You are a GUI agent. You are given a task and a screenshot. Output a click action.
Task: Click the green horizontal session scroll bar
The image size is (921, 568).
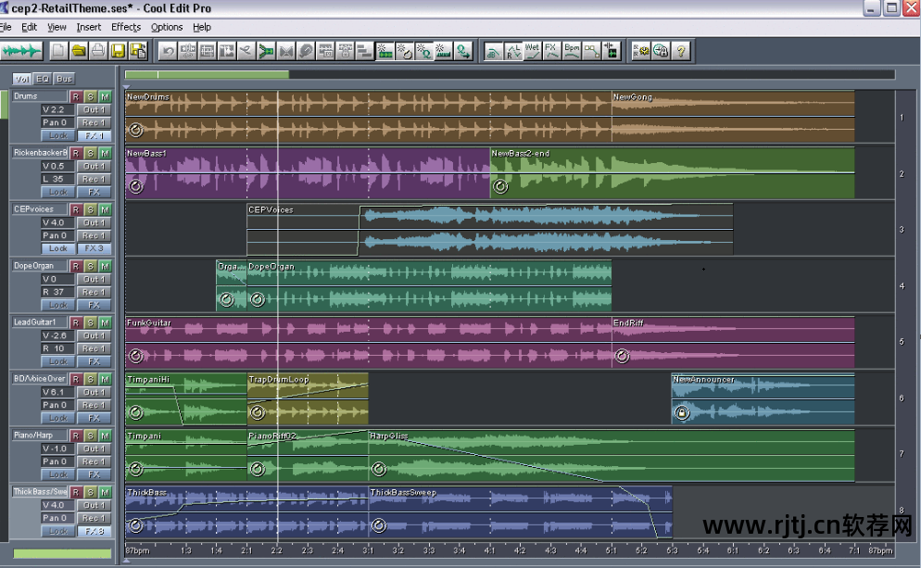[x=207, y=75]
